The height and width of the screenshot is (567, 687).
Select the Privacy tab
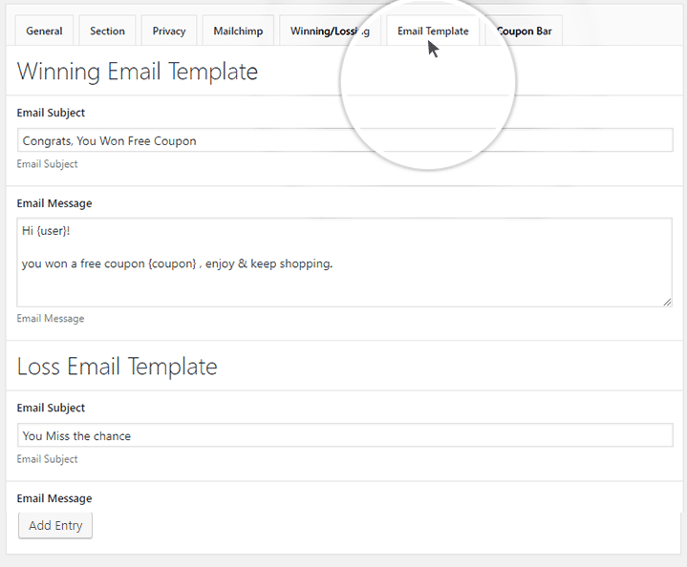[169, 31]
